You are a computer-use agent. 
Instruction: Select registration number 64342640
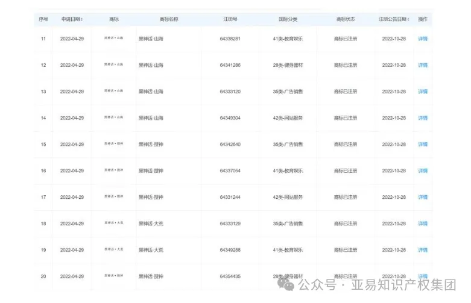click(230, 145)
